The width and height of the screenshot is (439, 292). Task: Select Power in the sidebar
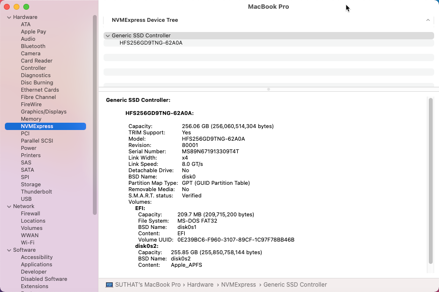29,148
